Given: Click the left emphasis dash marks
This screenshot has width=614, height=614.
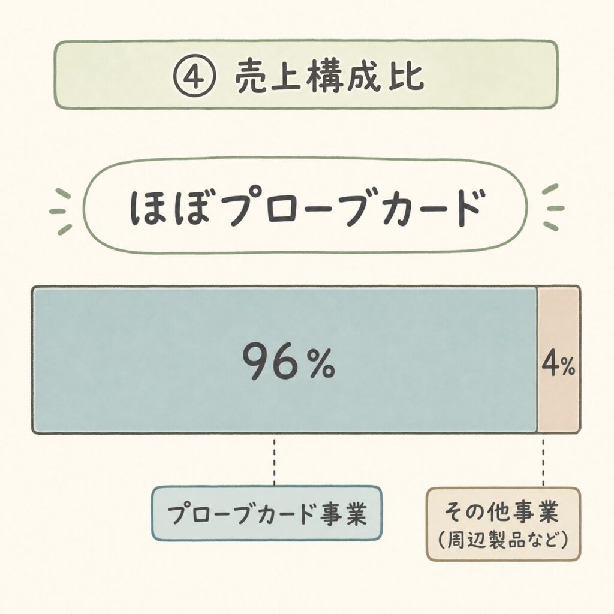Looking at the screenshot, I should [x=61, y=212].
